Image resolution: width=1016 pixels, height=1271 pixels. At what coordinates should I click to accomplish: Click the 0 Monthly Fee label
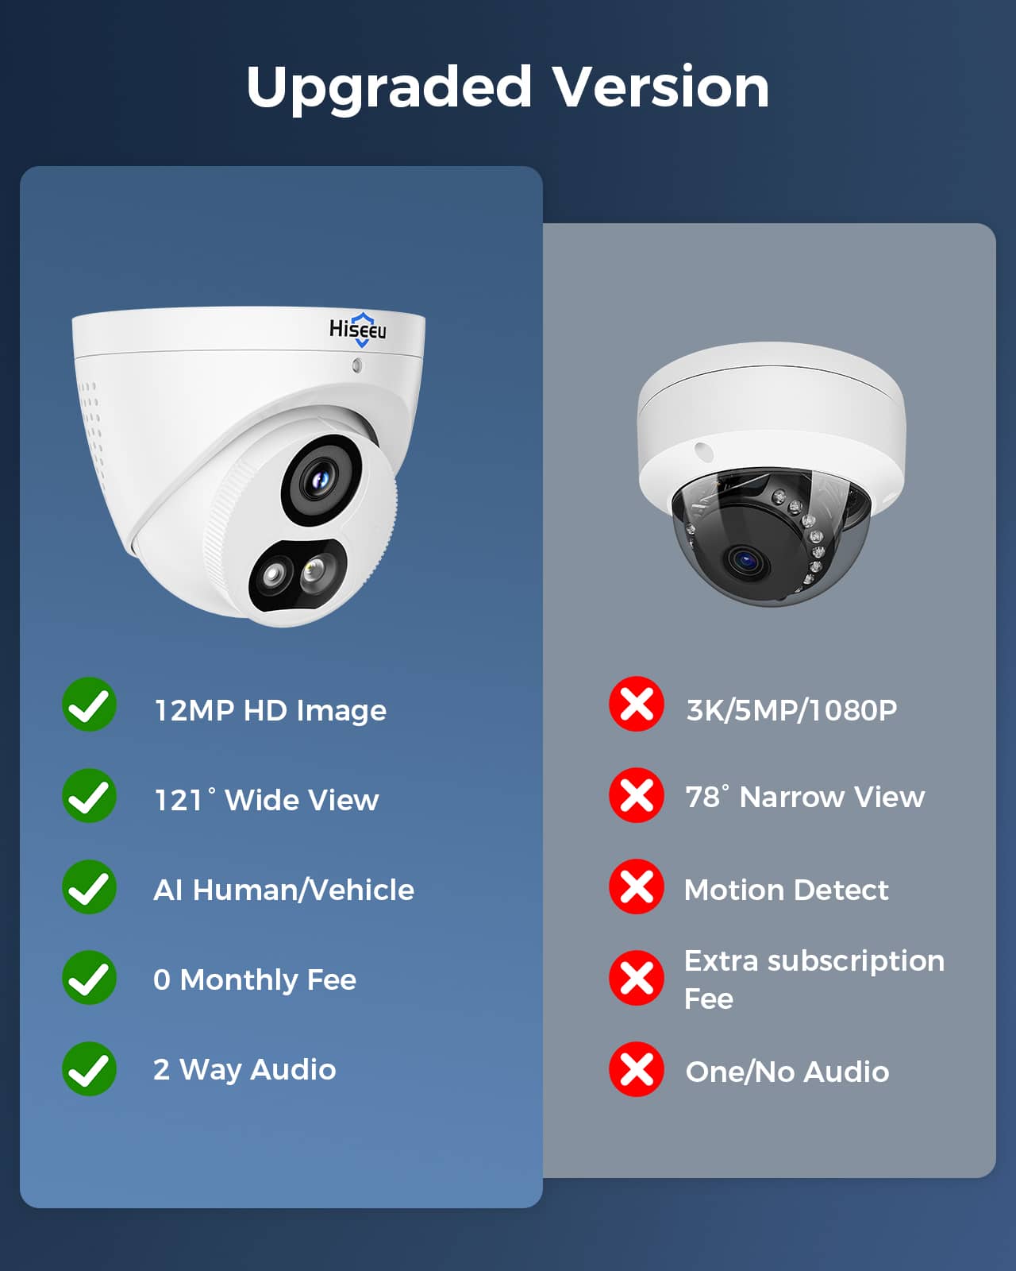[255, 980]
